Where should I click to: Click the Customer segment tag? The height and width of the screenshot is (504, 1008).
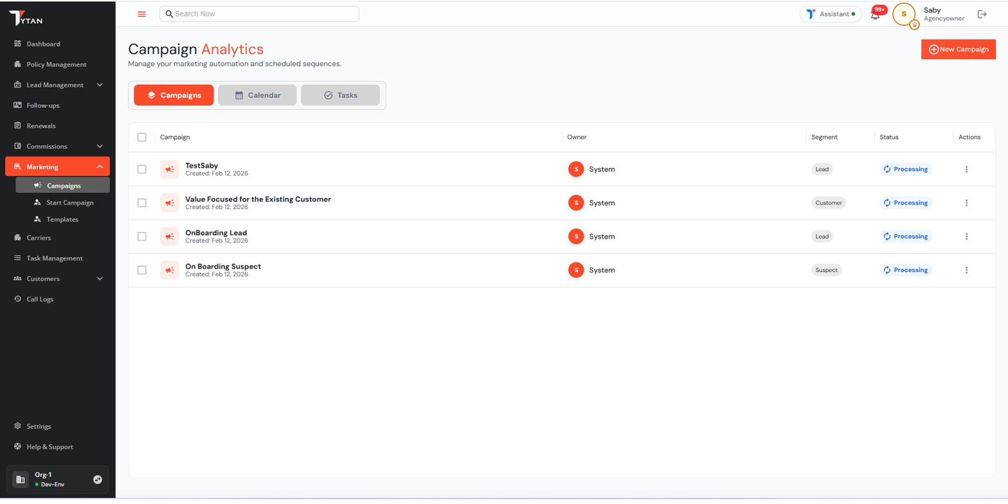coord(829,203)
